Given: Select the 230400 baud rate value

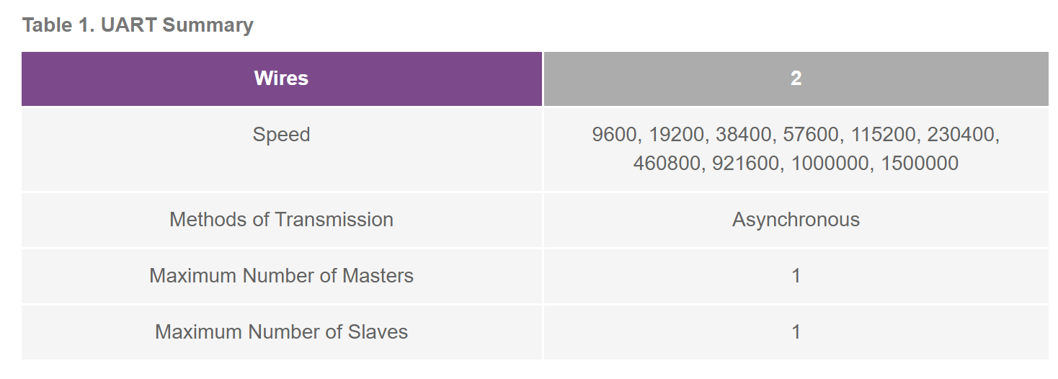Looking at the screenshot, I should [x=961, y=135].
